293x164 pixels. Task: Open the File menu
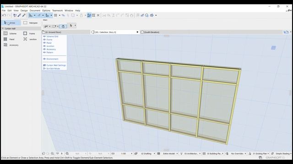point(4,10)
